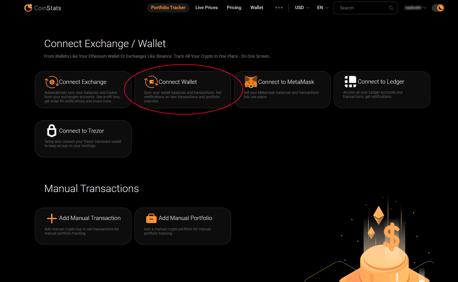Click the "Access all your Ledger accounts" description
This screenshot has height=282, width=458.
373,95
